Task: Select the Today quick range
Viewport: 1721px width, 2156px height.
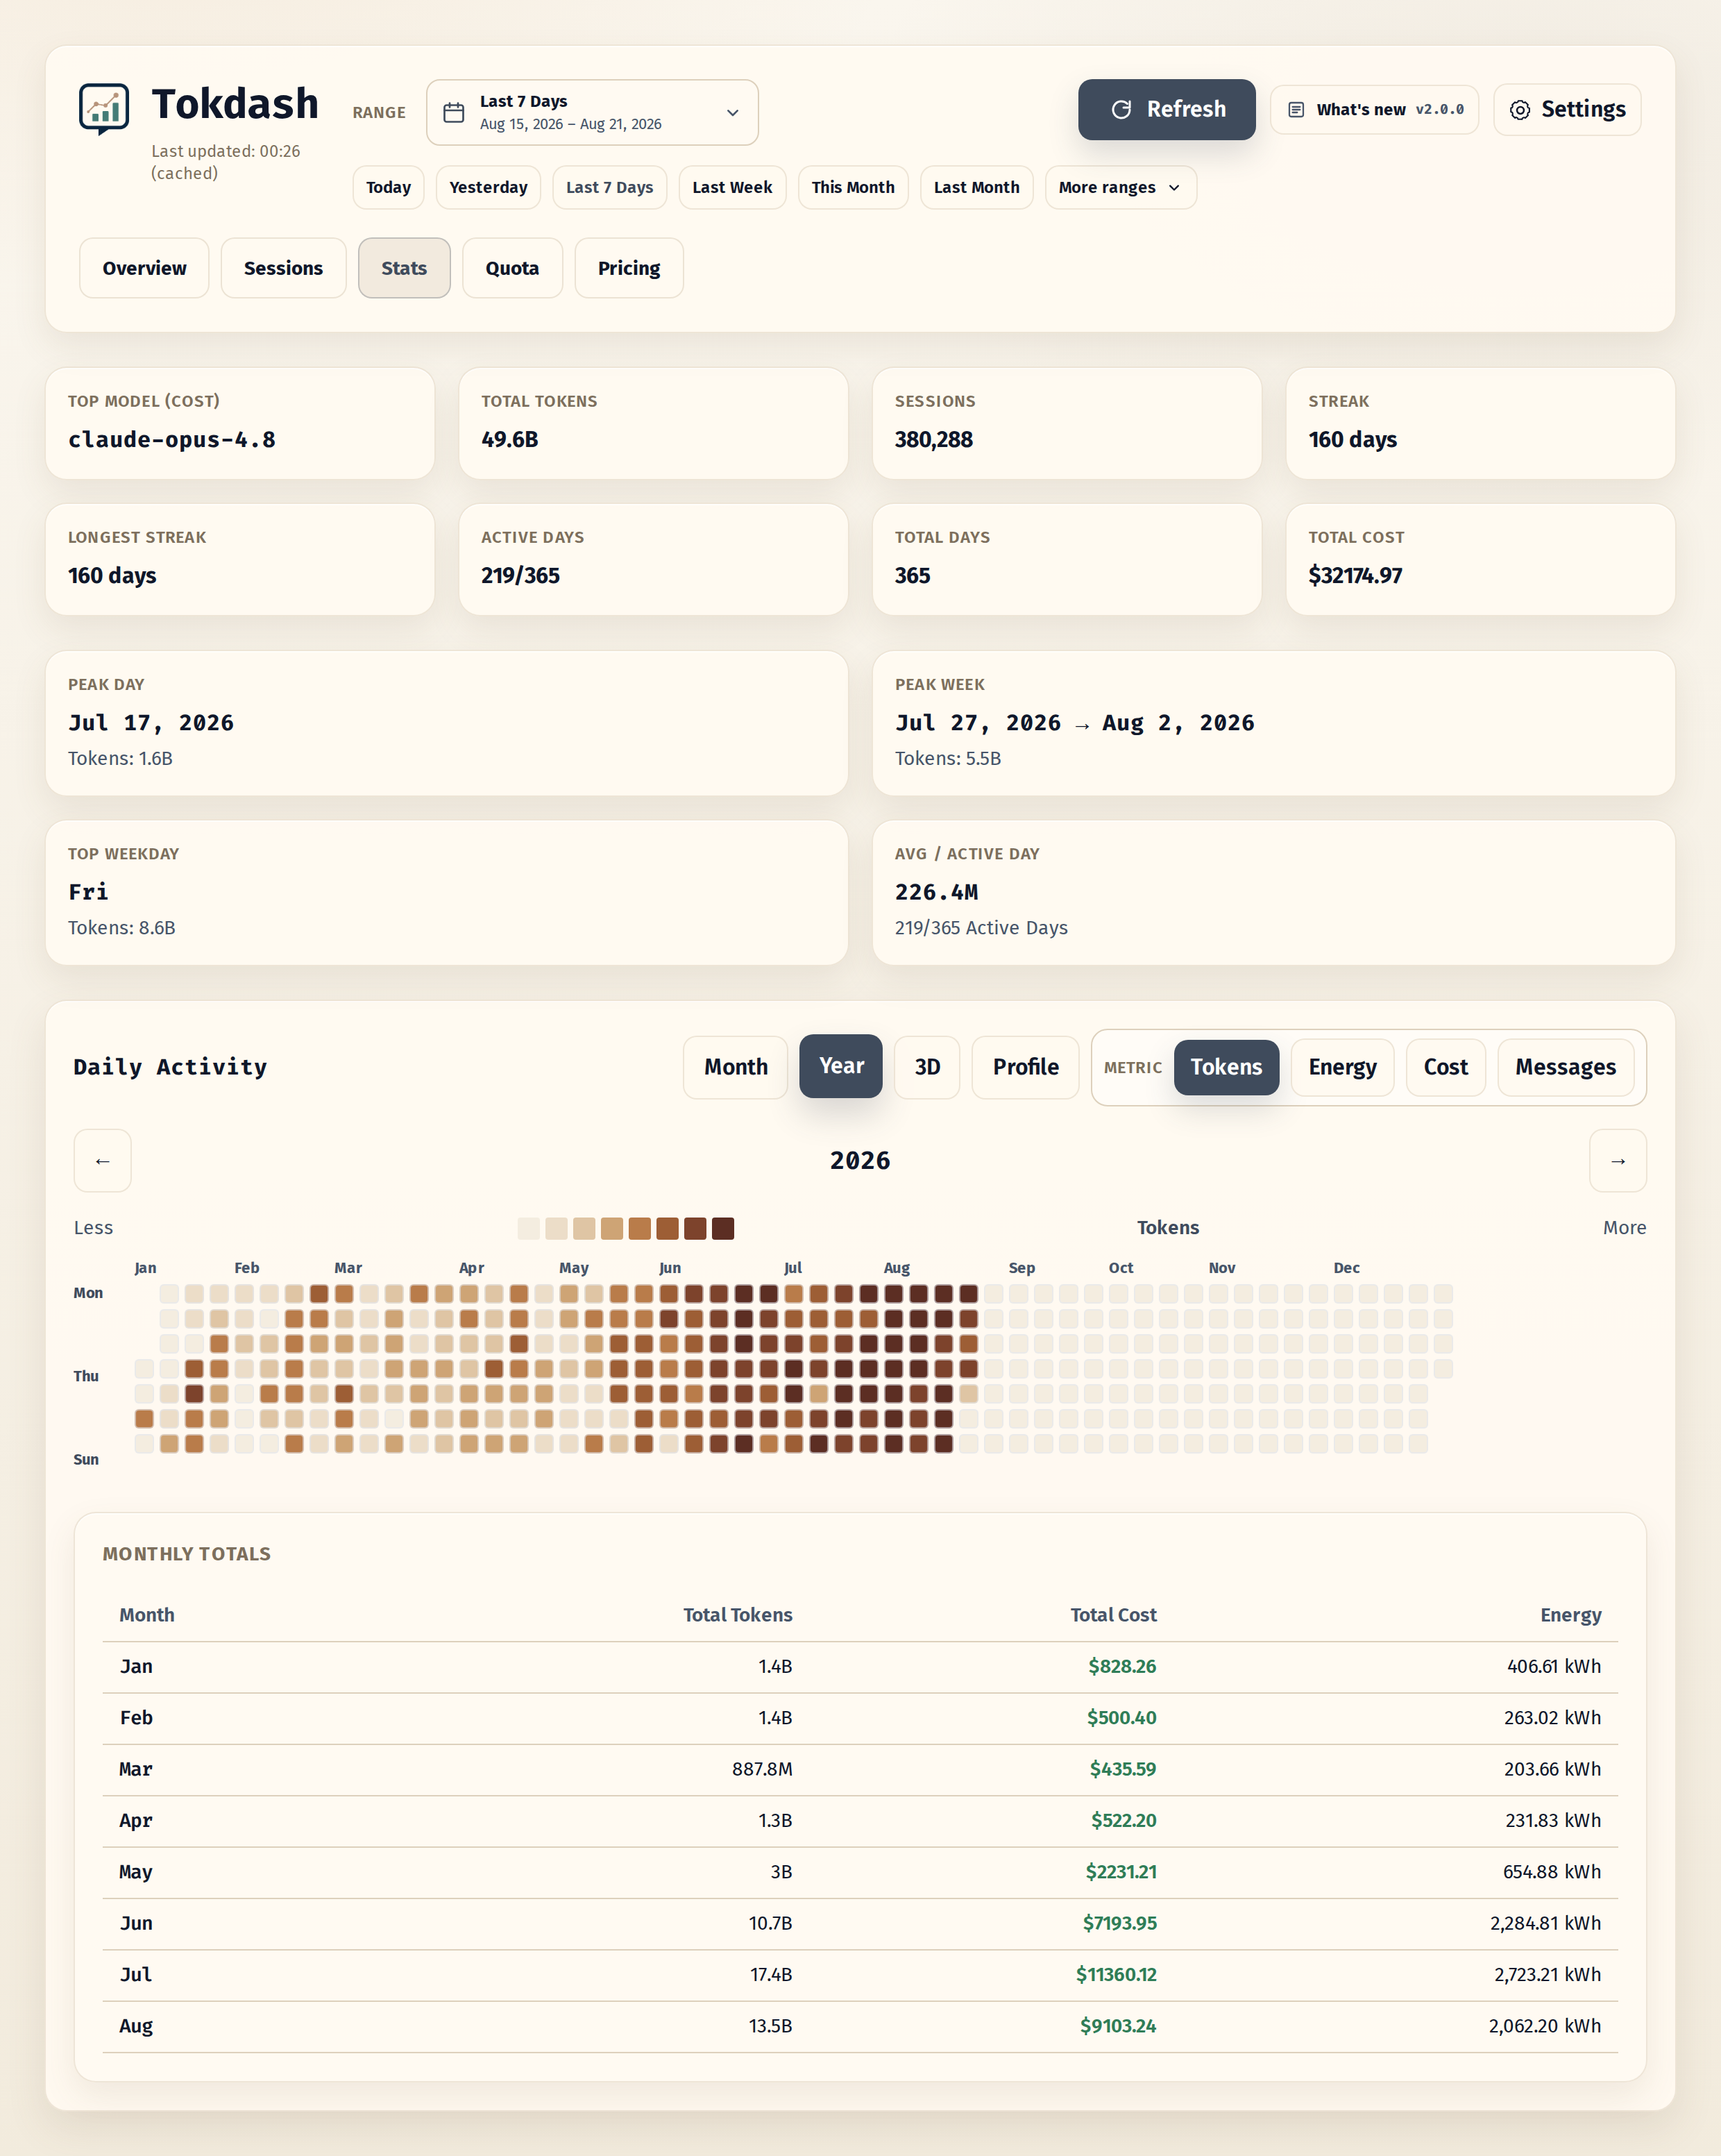Action: click(x=388, y=187)
